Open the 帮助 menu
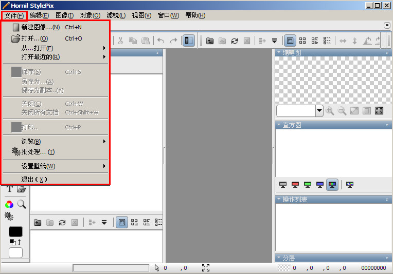393x274 pixels. click(195, 15)
